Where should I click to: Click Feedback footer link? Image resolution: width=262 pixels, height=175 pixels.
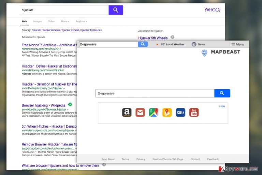[213, 159]
